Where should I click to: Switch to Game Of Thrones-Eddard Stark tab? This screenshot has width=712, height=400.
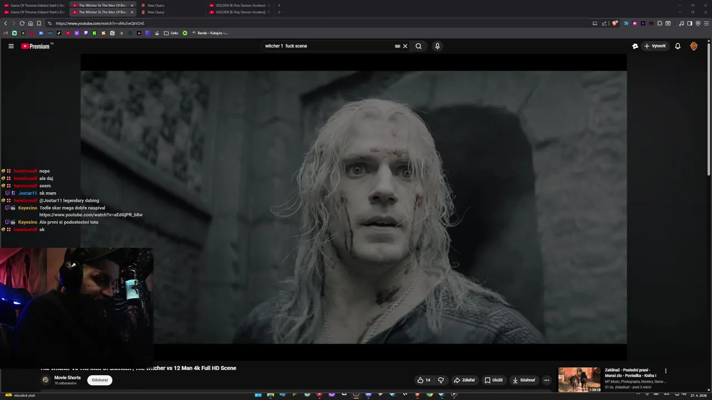coord(34,12)
